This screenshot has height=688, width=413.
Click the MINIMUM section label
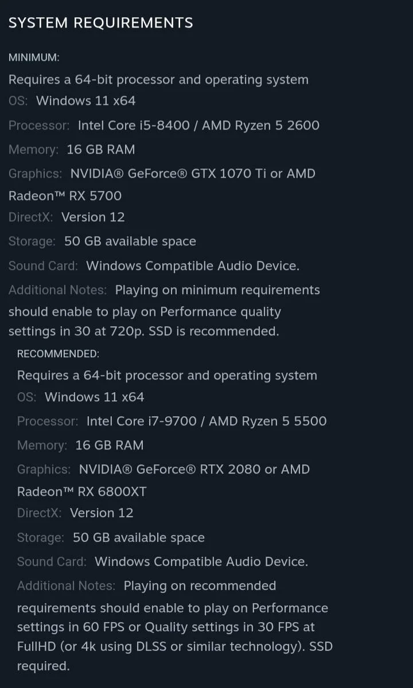34,57
